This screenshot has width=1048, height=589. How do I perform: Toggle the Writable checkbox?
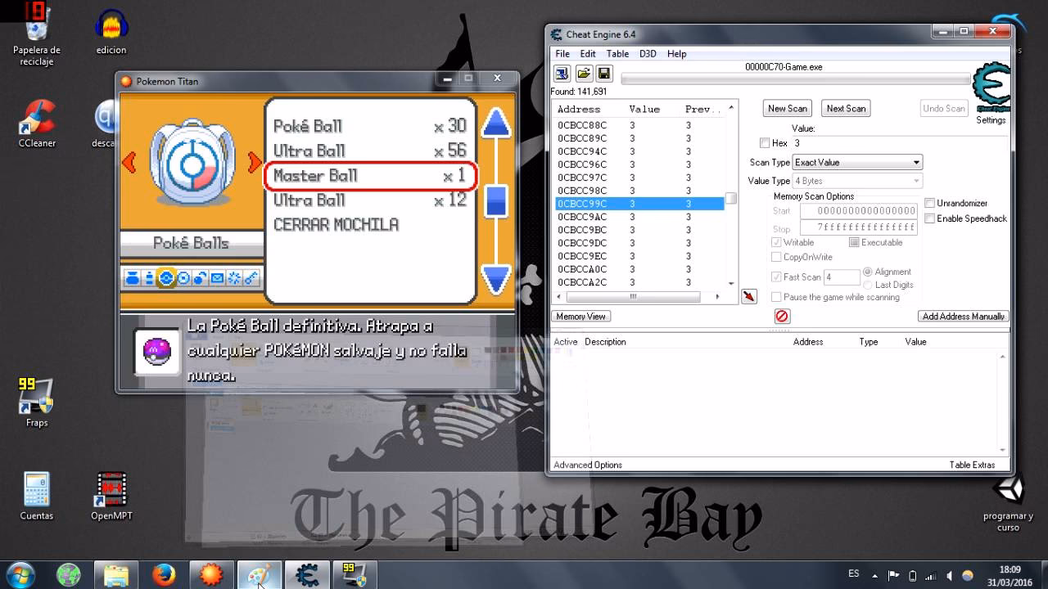776,242
